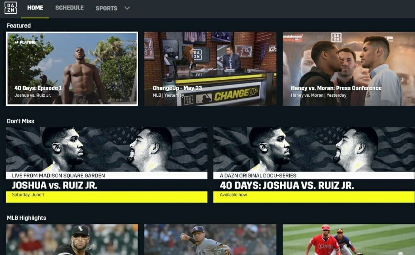Select the White Sox pitcher highlight thumbnail

click(x=72, y=240)
